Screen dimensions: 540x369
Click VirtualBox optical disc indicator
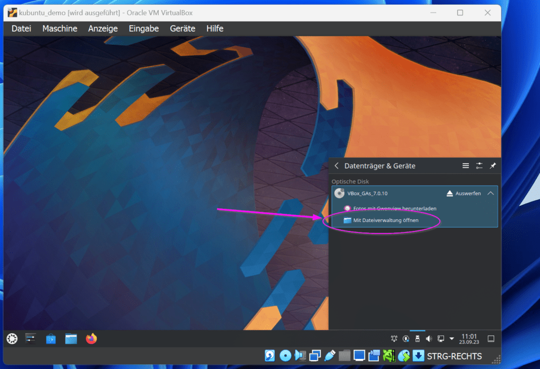[x=285, y=356]
